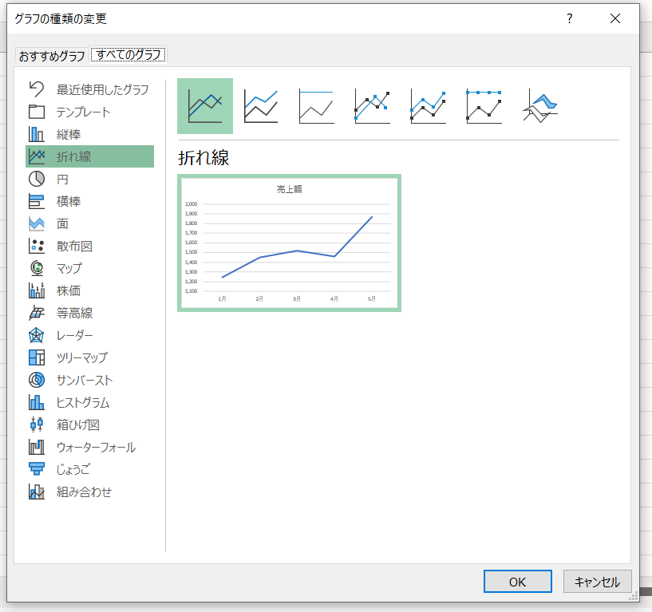
Task: Switch to the すべてのグラフ tab
Action: pos(128,55)
